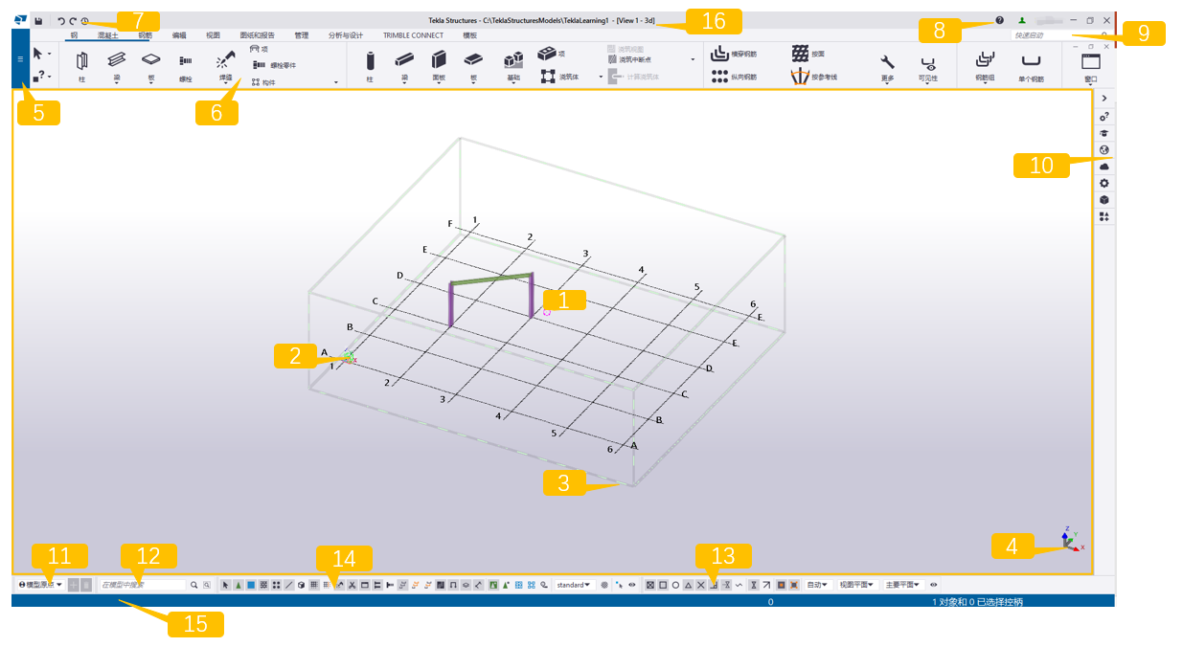Viewport: 1183px width, 647px height.
Task: Open the standard selection filter dropdown
Action: coord(573,585)
